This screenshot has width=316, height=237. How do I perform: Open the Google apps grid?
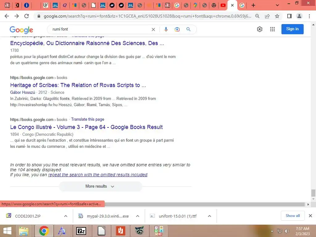pyautogui.click(x=272, y=29)
